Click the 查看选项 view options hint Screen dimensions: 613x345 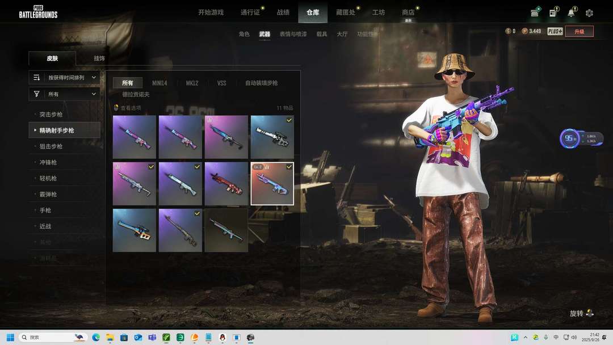coord(127,108)
